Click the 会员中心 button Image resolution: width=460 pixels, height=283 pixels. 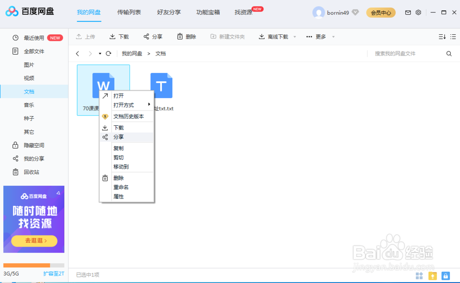(x=380, y=13)
